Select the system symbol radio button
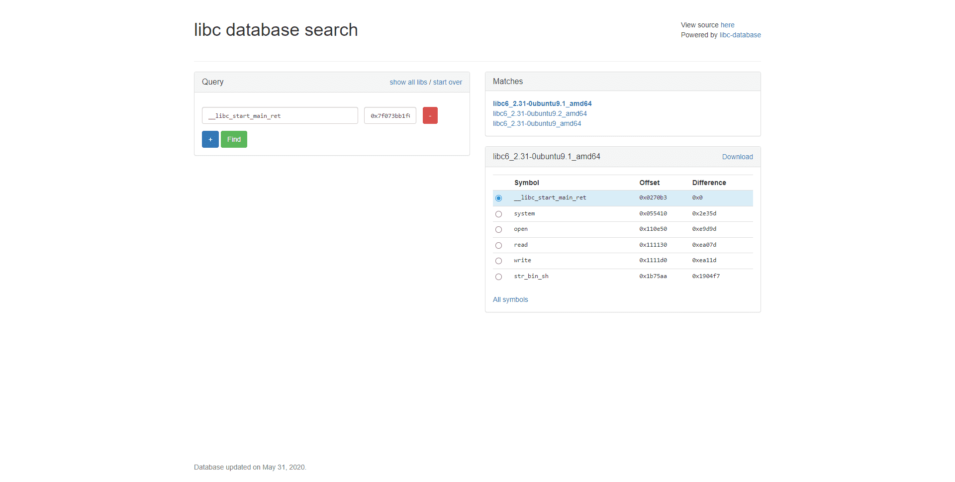 click(498, 214)
